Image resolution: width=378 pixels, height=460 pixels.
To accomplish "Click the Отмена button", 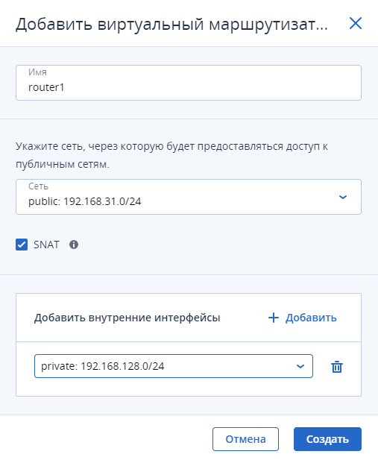I will pyautogui.click(x=245, y=439).
